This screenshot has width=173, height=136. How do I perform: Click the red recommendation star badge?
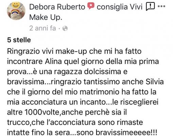(91, 6)
